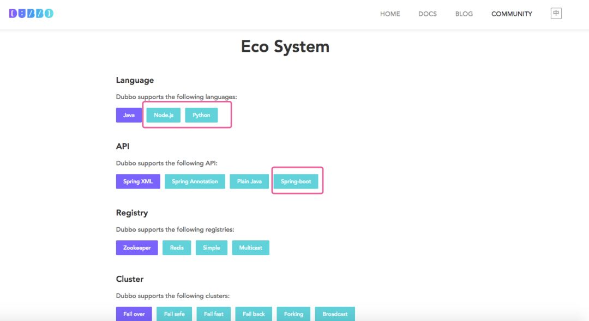Select the Spring XML API button
589x321 pixels.
click(138, 181)
